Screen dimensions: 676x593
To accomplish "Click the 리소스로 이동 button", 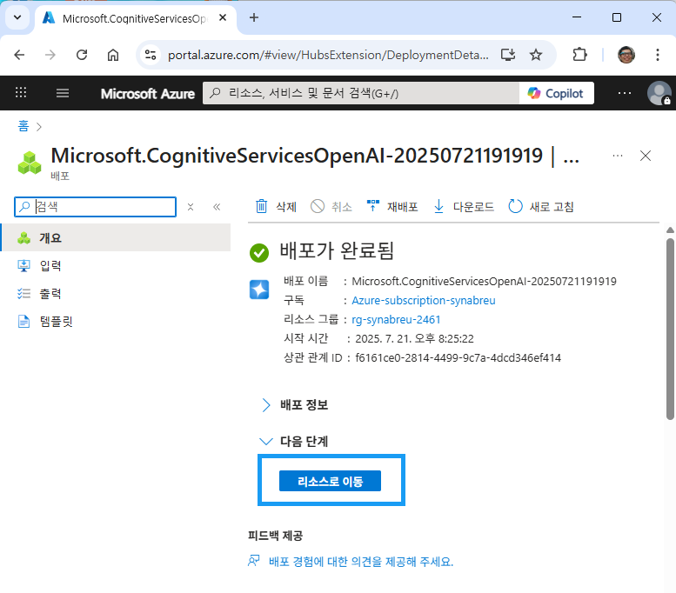I will pyautogui.click(x=331, y=481).
